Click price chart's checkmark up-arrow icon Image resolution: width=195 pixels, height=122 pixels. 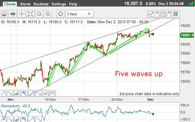click(x=31, y=93)
